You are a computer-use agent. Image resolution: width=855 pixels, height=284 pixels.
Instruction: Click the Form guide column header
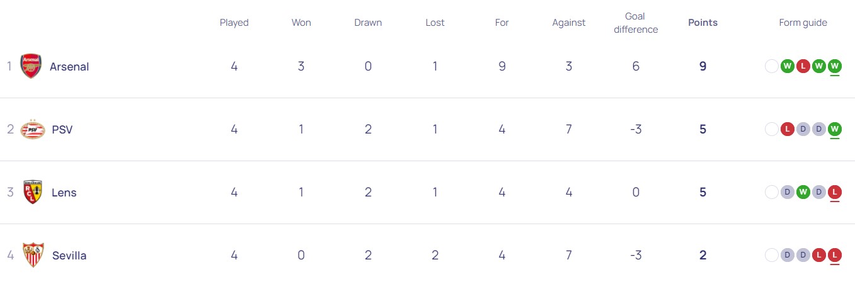[x=803, y=23]
